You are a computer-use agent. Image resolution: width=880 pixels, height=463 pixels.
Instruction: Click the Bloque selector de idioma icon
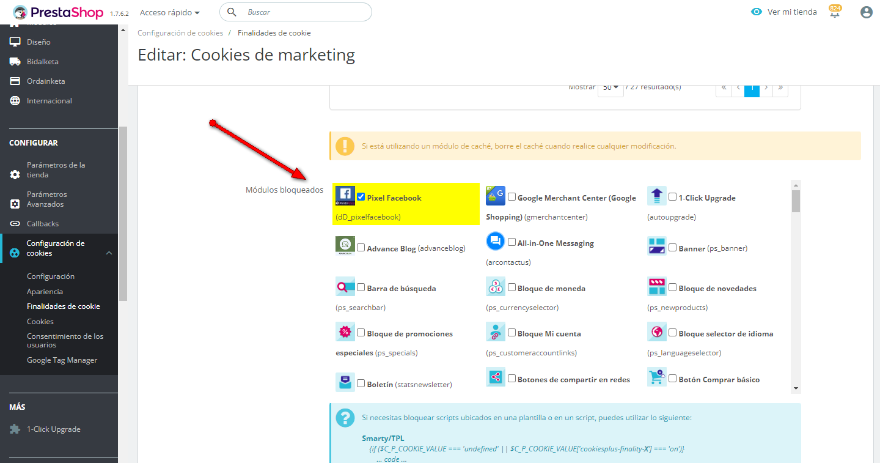point(657,332)
